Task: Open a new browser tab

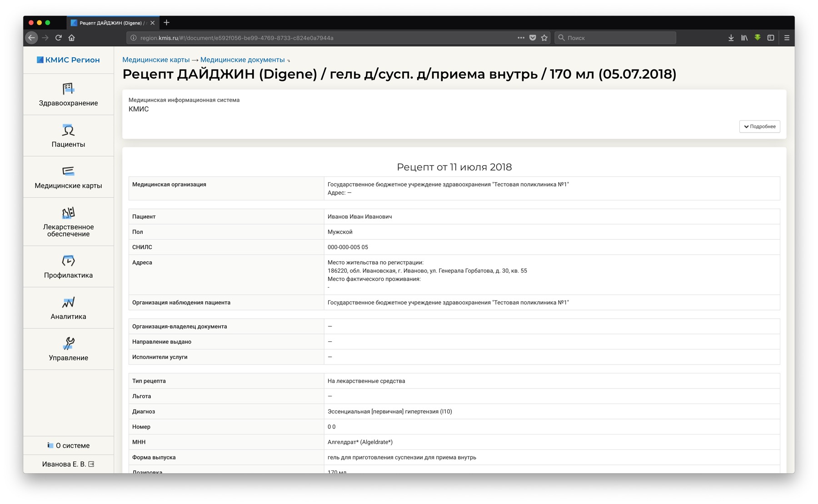Action: pyautogui.click(x=166, y=23)
